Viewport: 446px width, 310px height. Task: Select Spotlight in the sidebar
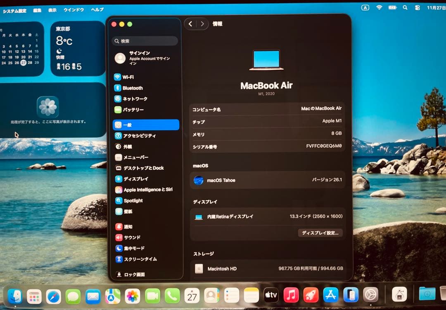(133, 201)
